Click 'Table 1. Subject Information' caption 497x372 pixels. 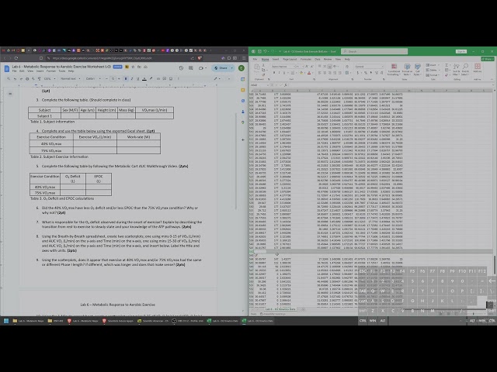tap(52, 122)
